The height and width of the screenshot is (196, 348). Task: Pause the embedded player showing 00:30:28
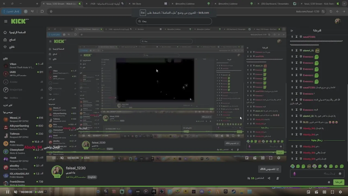(54, 158)
